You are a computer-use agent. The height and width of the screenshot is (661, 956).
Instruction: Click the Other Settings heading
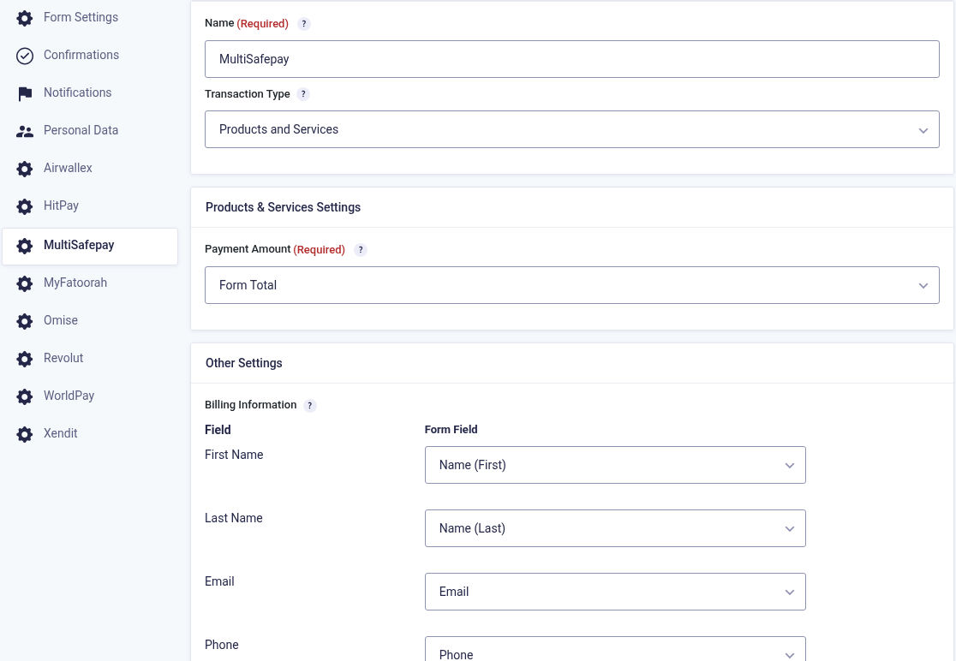click(244, 363)
